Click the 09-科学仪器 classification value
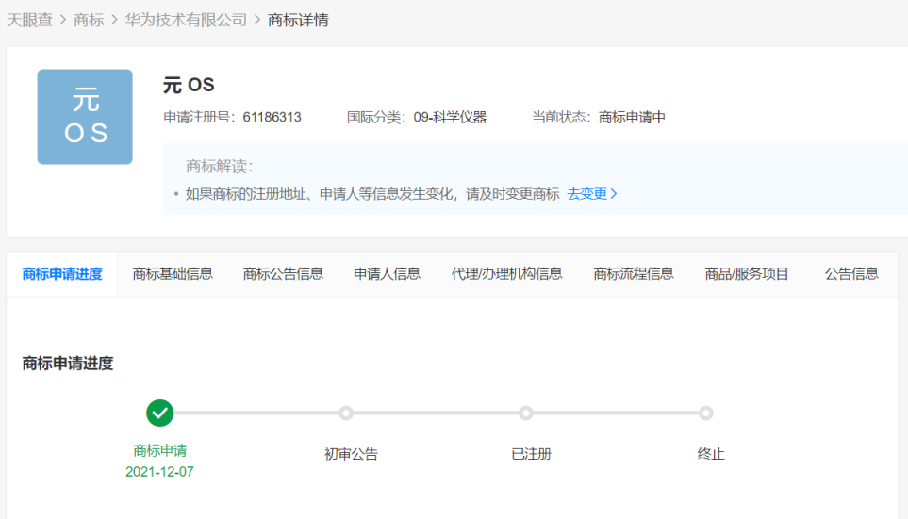The image size is (908, 519). click(x=450, y=118)
